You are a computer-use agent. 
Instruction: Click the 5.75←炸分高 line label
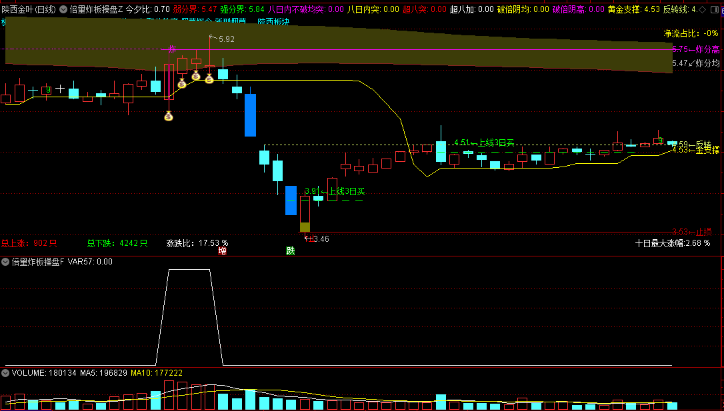tap(696, 49)
